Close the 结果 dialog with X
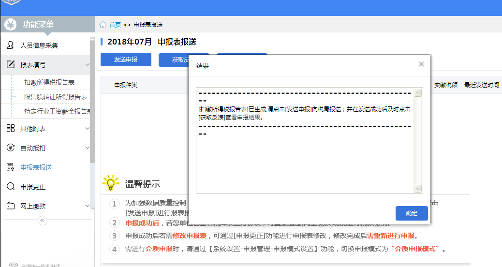Screen dimensions: 502x267 [x=421, y=64]
